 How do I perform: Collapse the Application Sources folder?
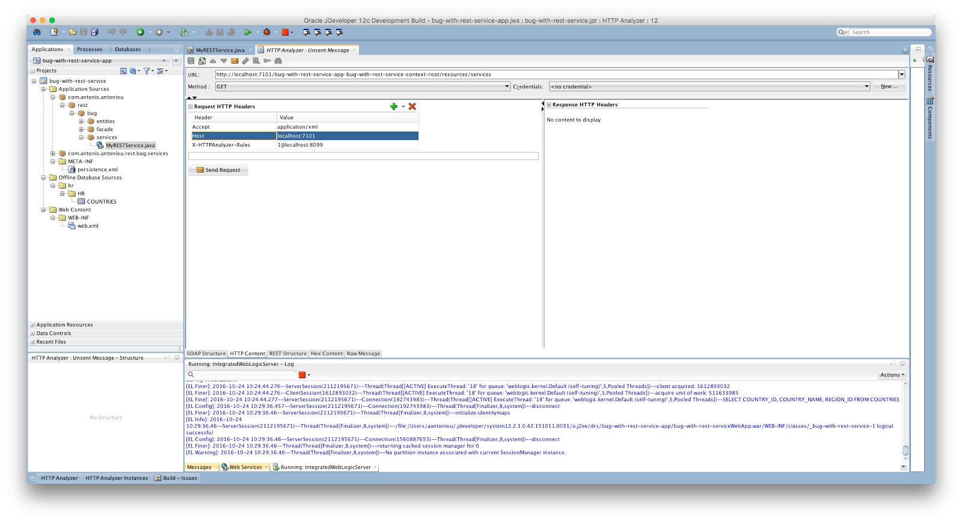(x=44, y=89)
